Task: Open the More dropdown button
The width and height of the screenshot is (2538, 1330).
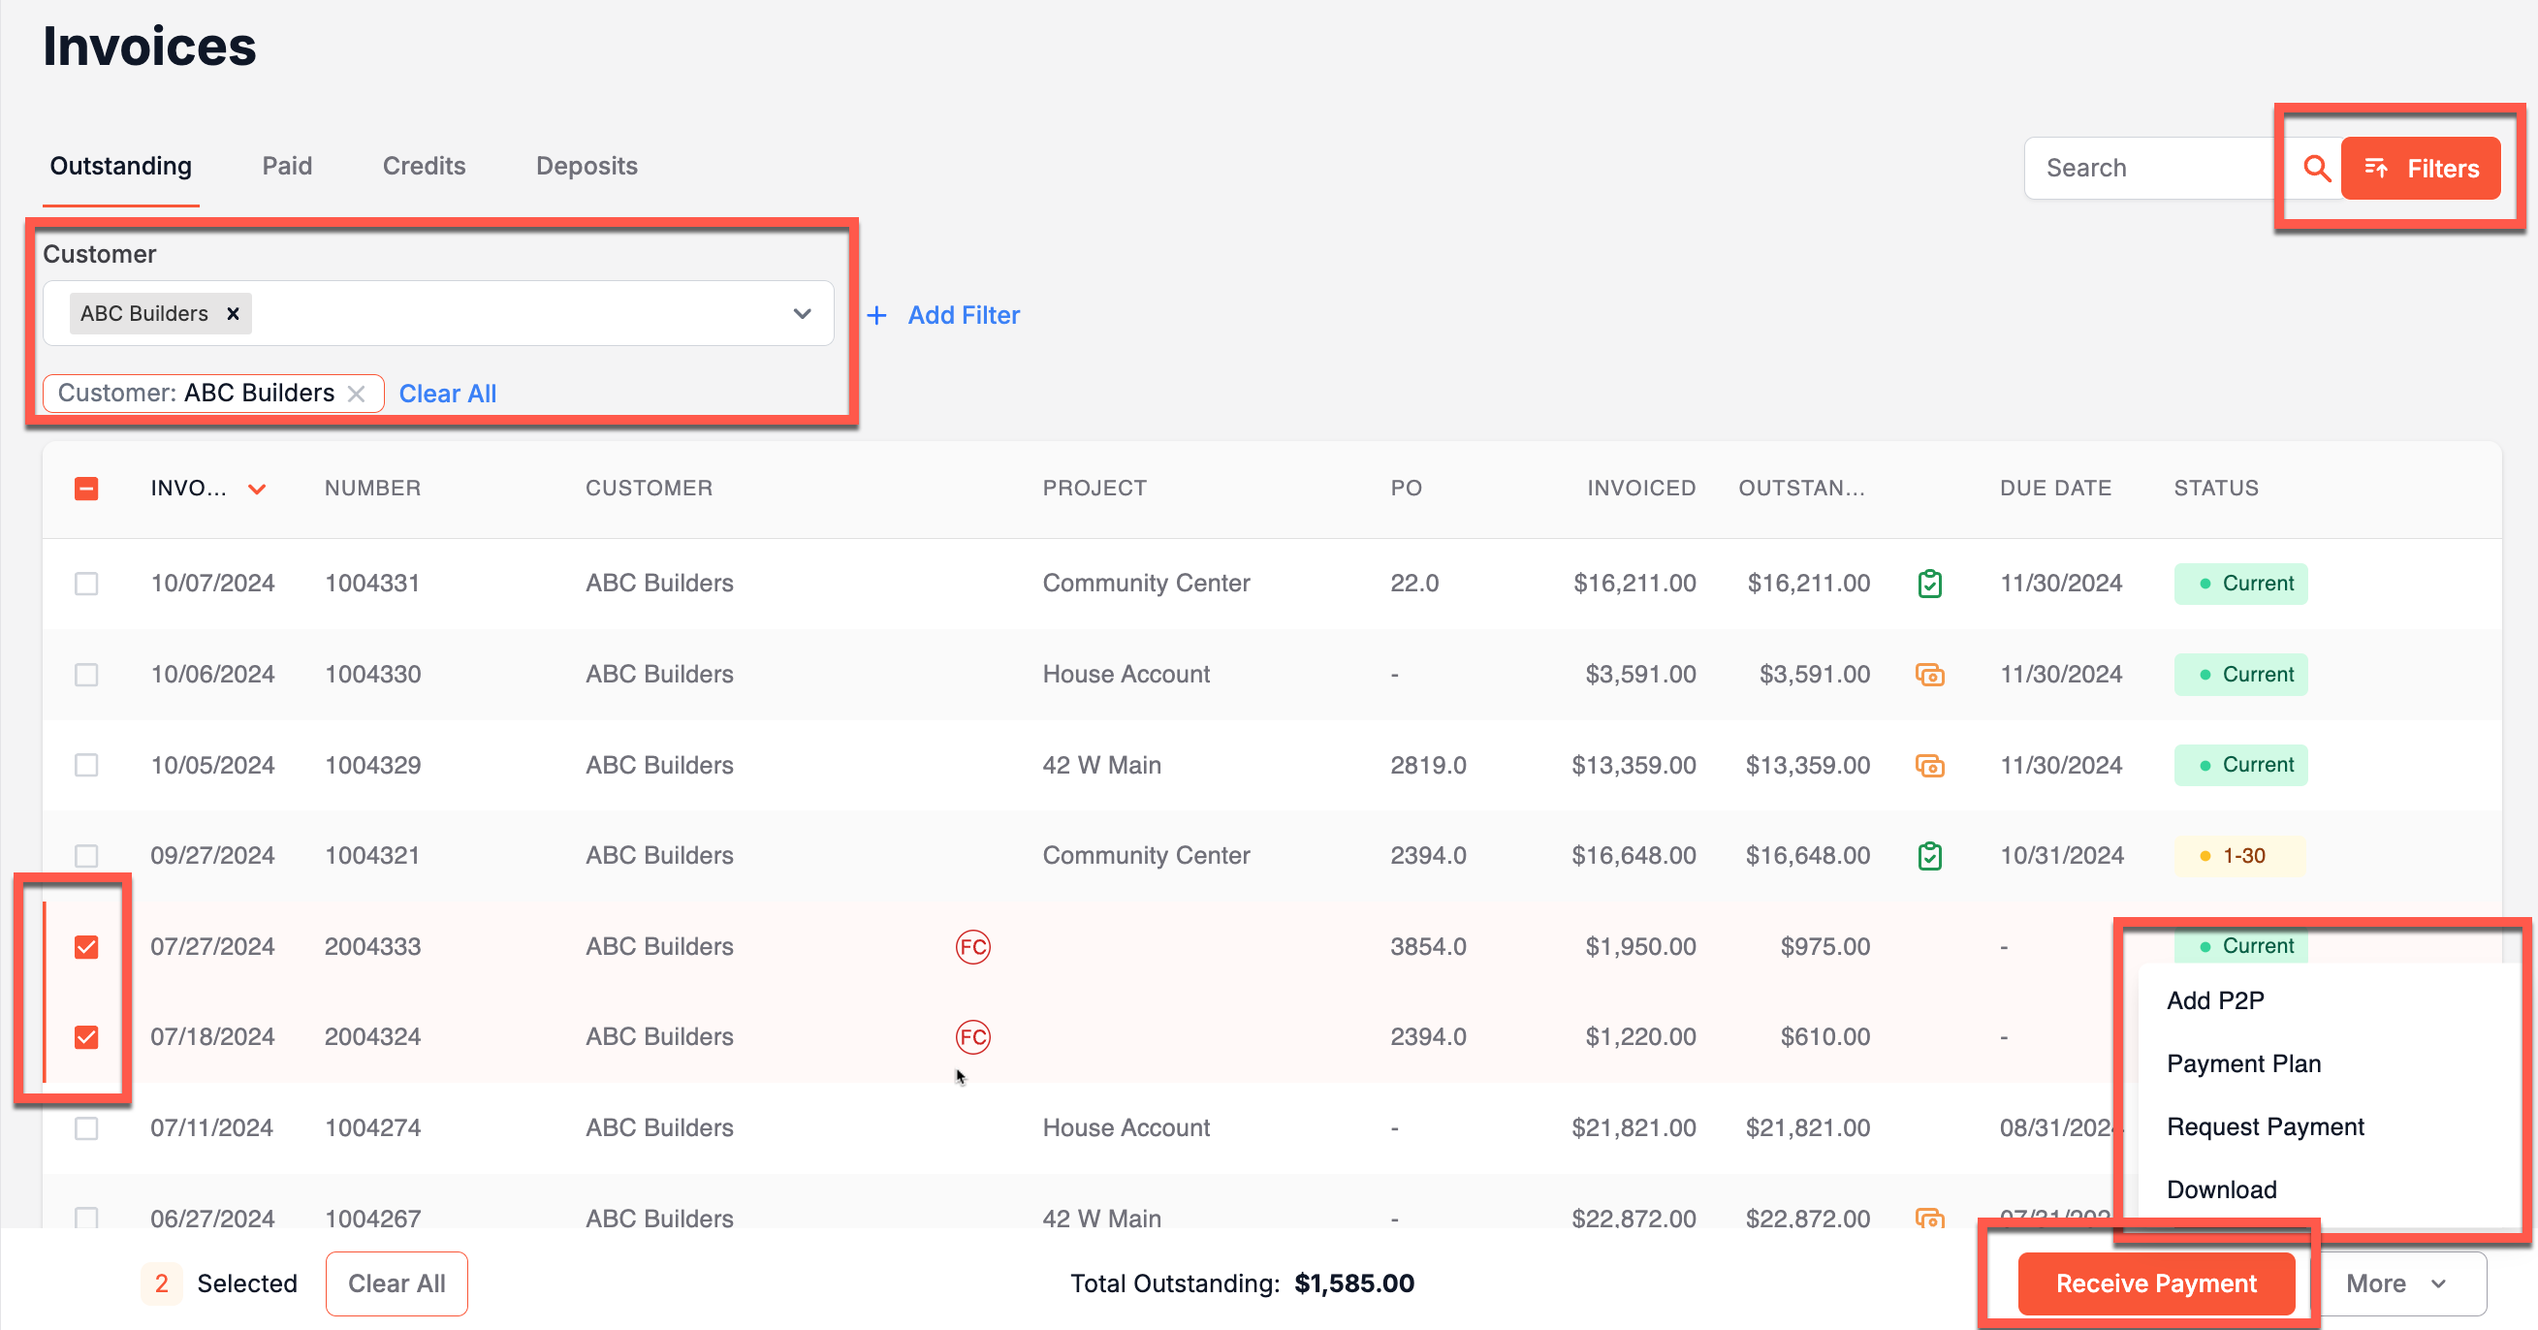Action: 2395,1282
